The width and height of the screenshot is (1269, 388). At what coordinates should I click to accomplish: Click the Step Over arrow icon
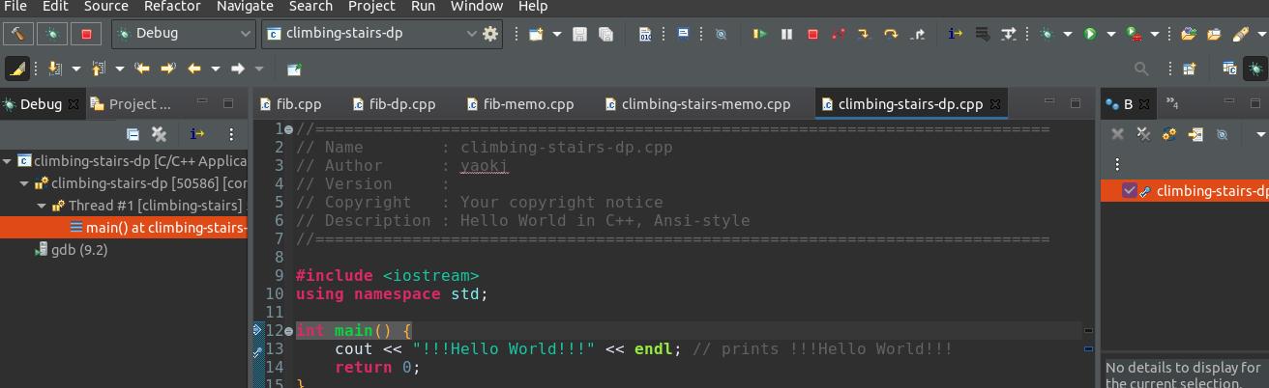tap(891, 34)
